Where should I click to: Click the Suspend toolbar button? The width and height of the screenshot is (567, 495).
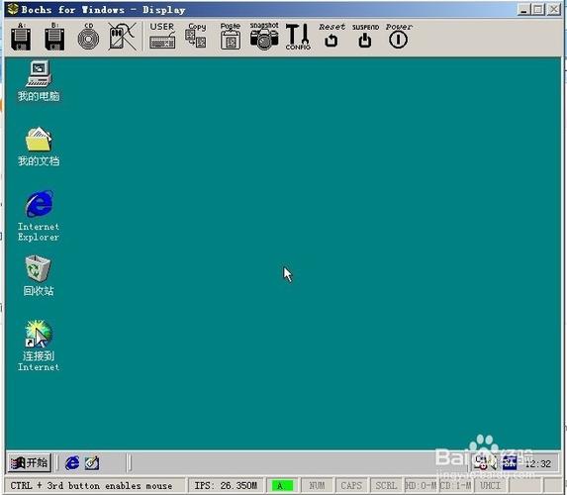(x=365, y=36)
